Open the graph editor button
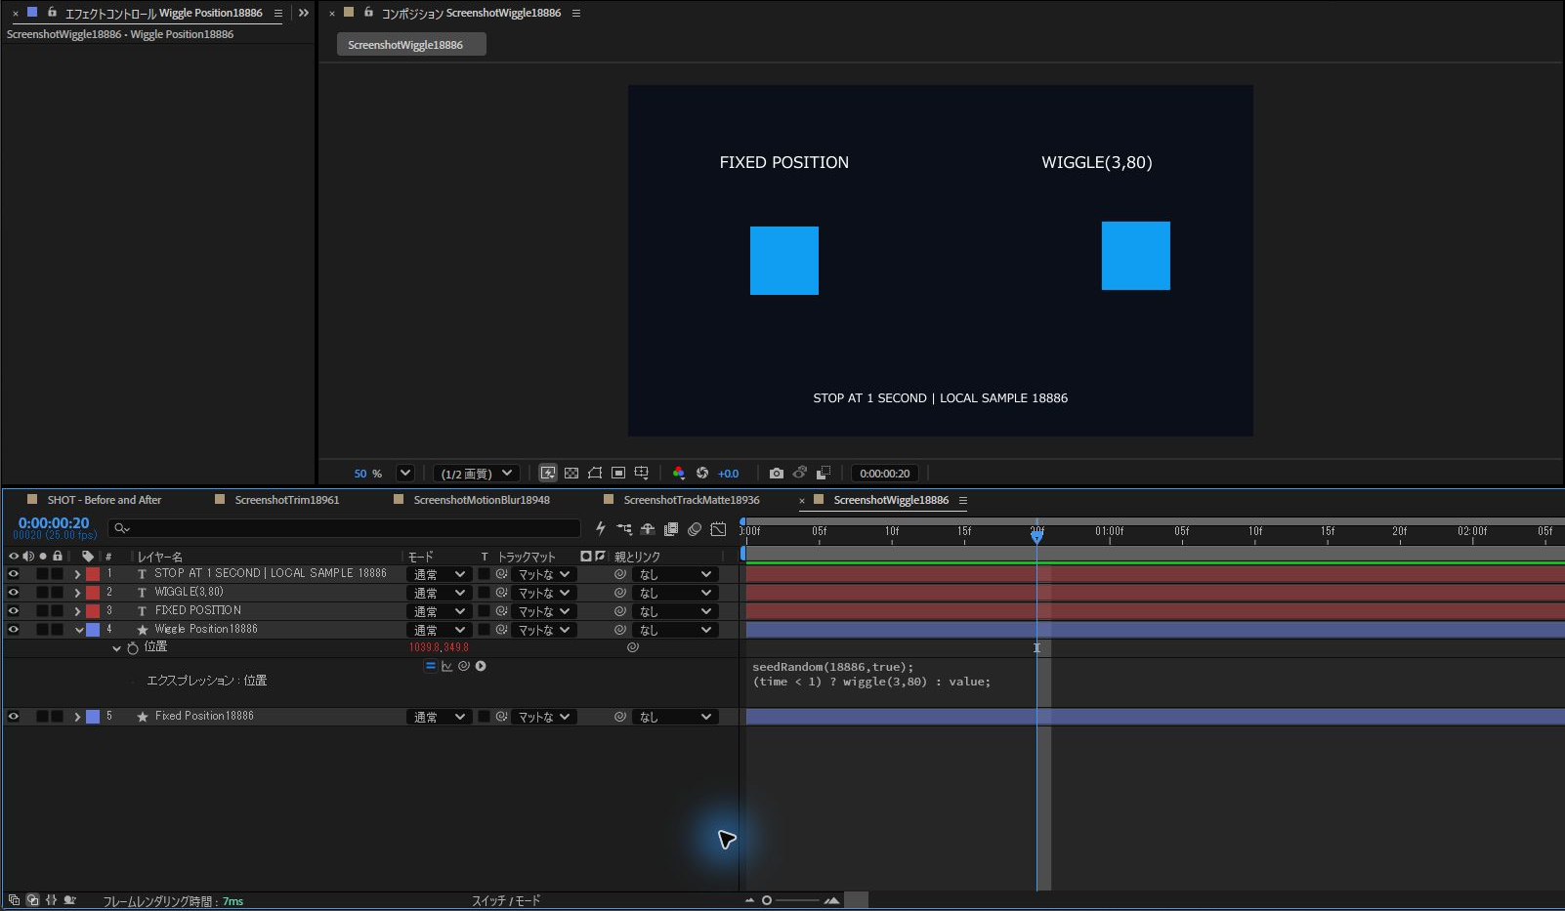 click(x=718, y=529)
